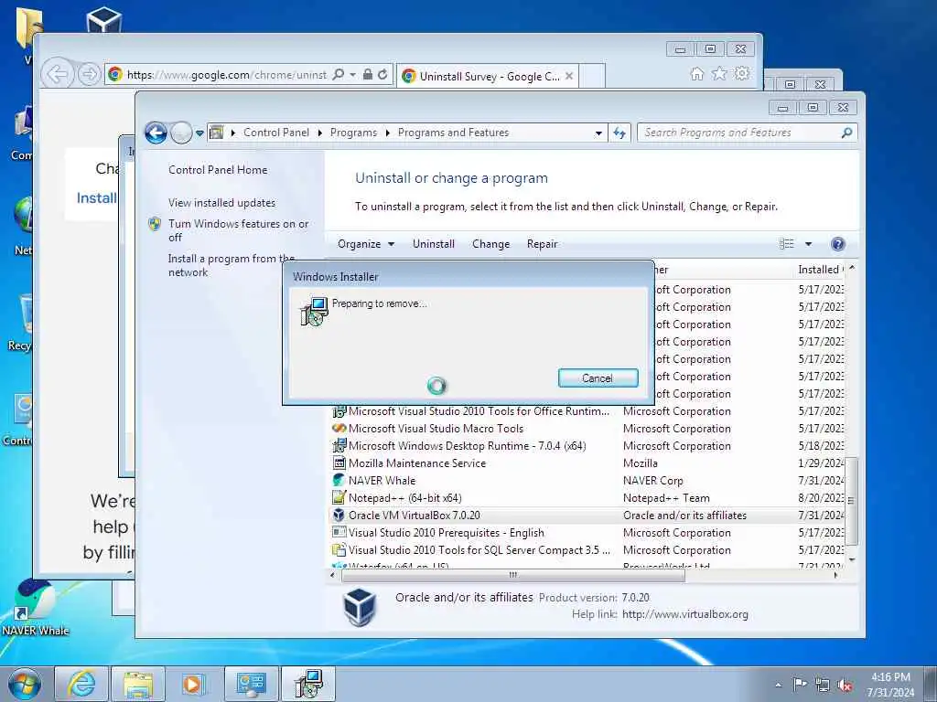Click the change view icon
This screenshot has height=702, width=937.
click(786, 243)
